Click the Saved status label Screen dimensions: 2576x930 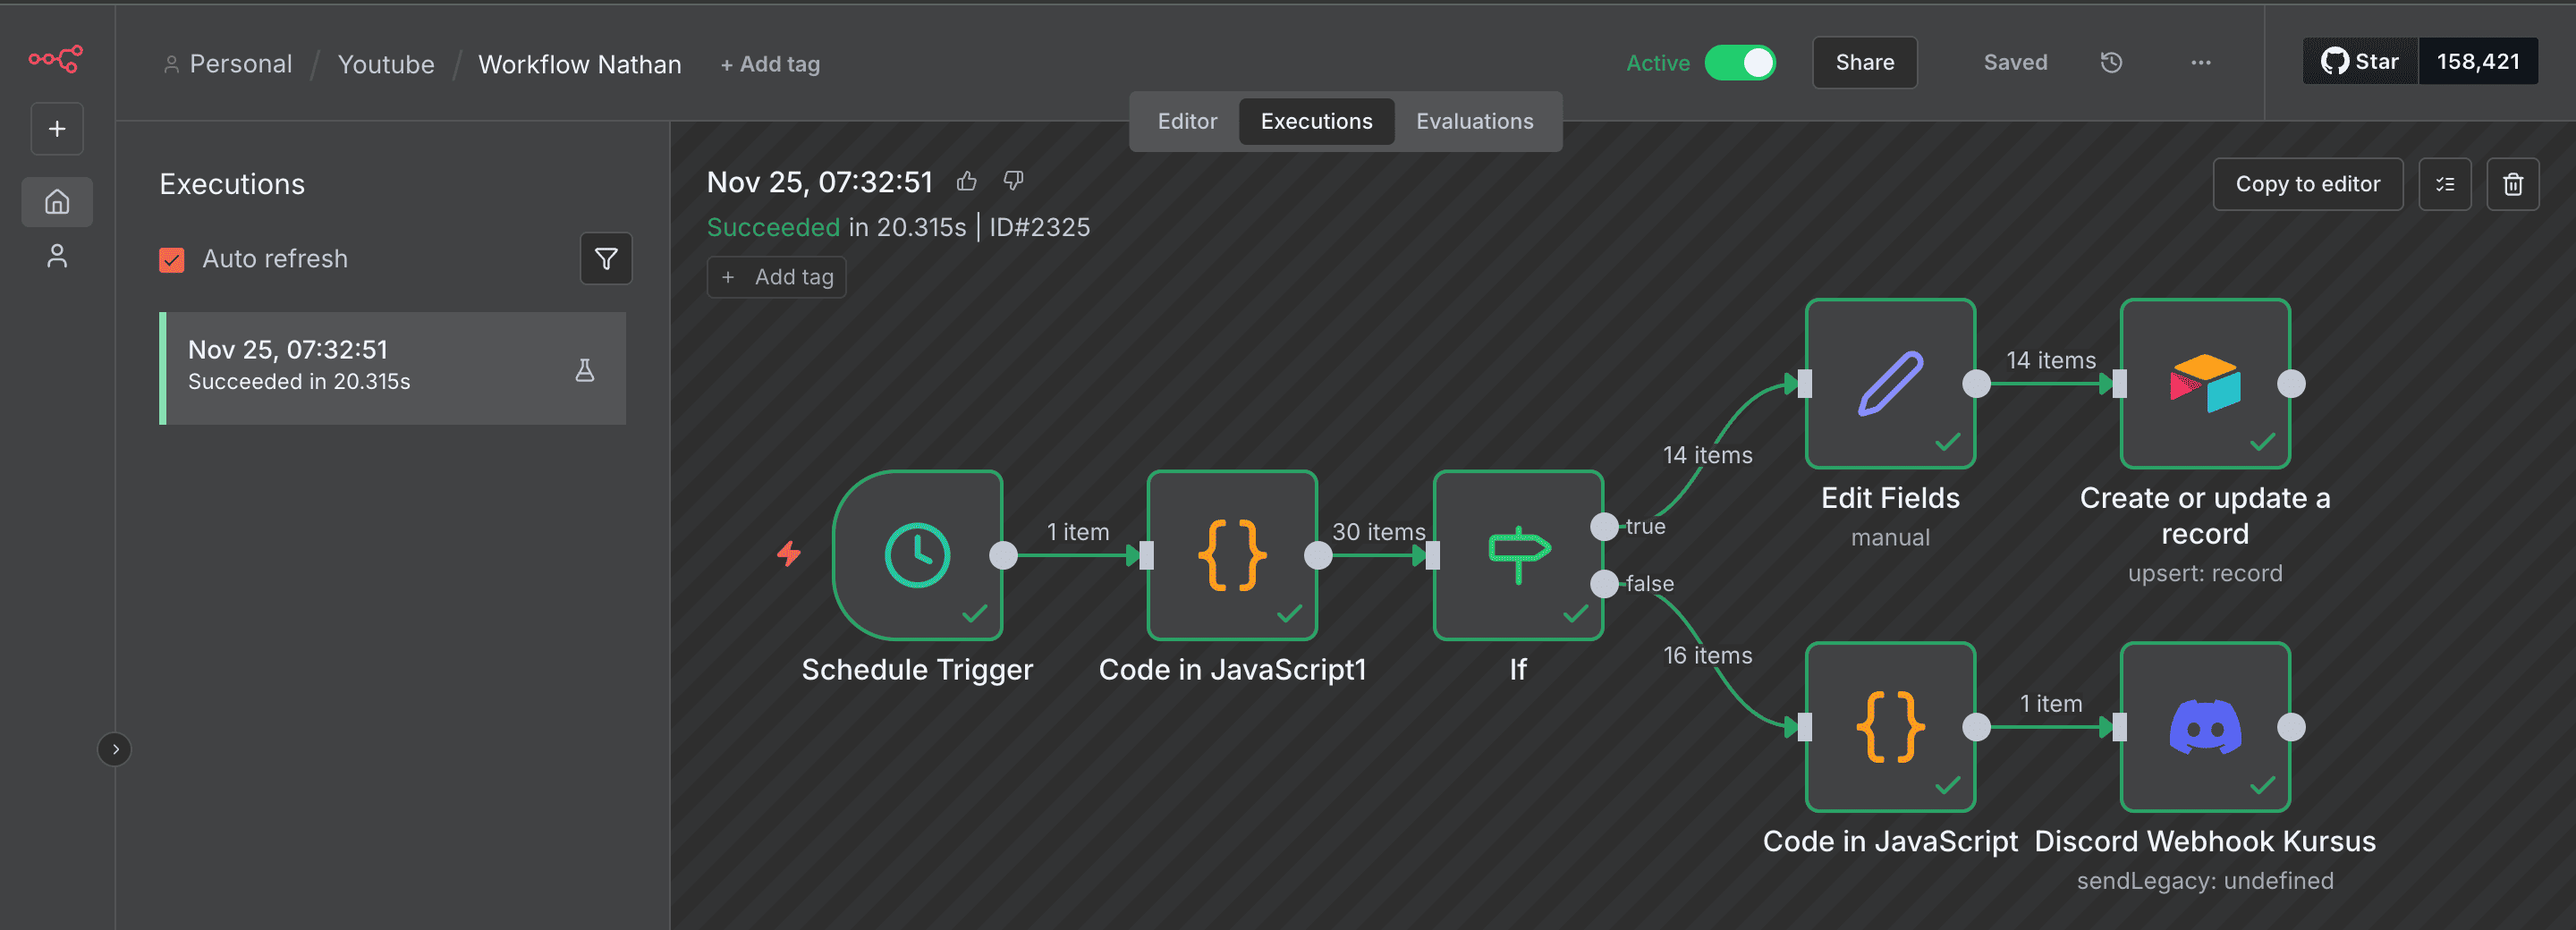(2015, 63)
